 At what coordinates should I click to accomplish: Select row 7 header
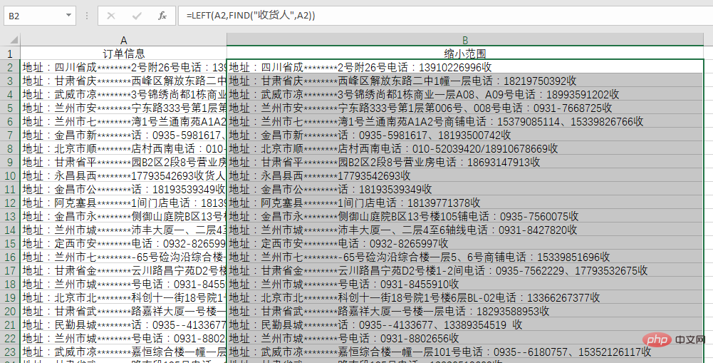[10, 135]
